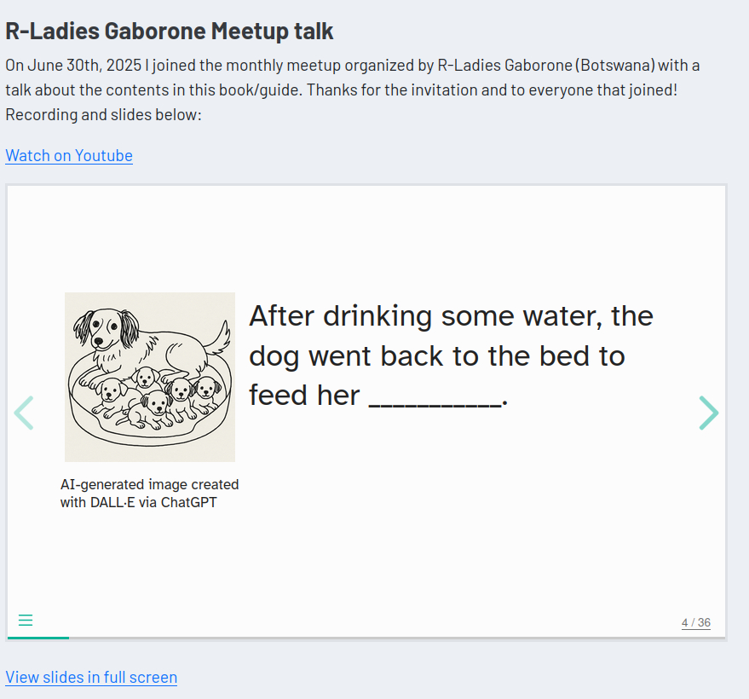Click View slides in full screen

[91, 677]
